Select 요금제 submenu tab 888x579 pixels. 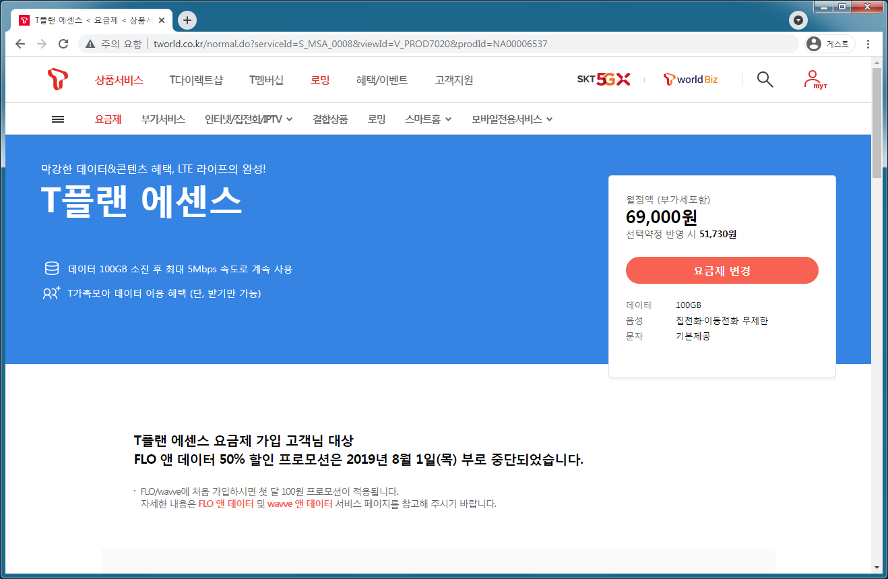coord(108,119)
